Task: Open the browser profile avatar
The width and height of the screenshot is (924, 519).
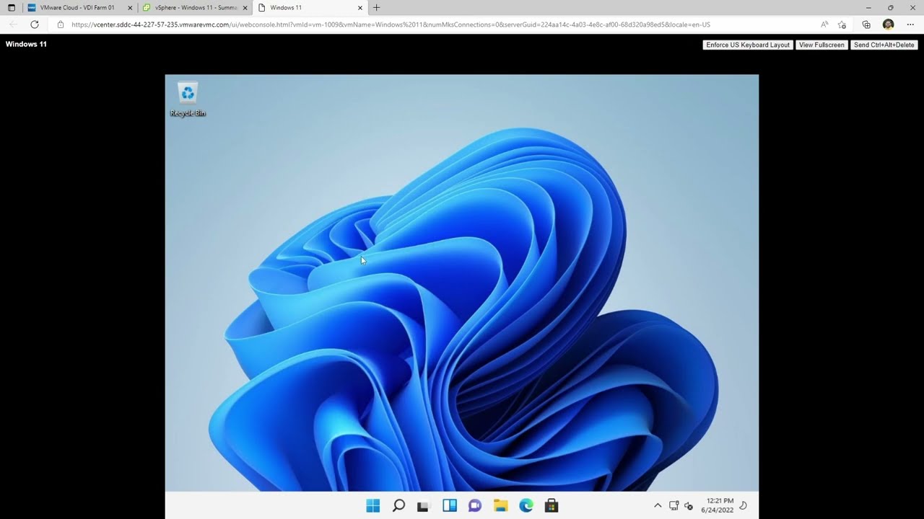Action: pos(889,25)
